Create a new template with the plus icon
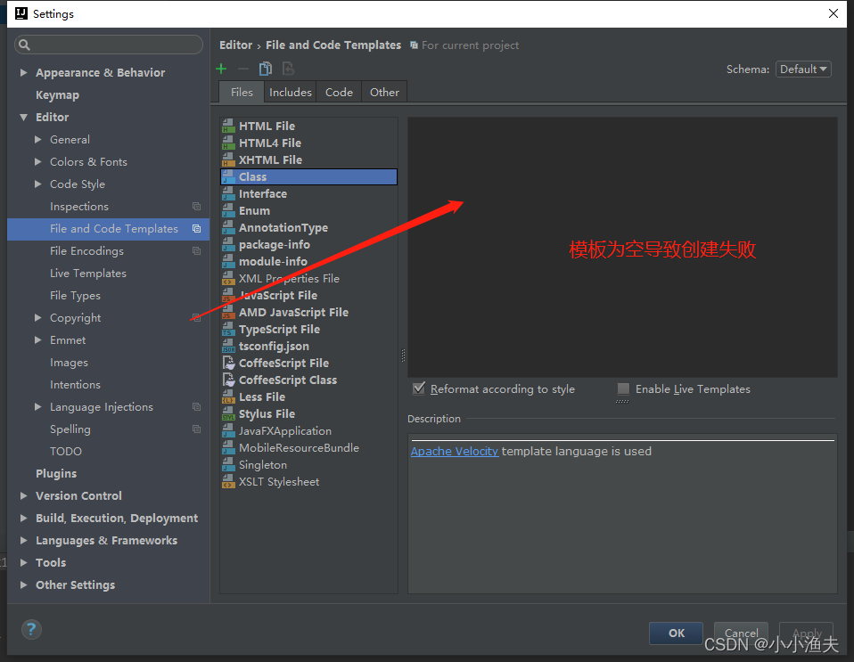The height and width of the screenshot is (662, 854). tap(221, 69)
